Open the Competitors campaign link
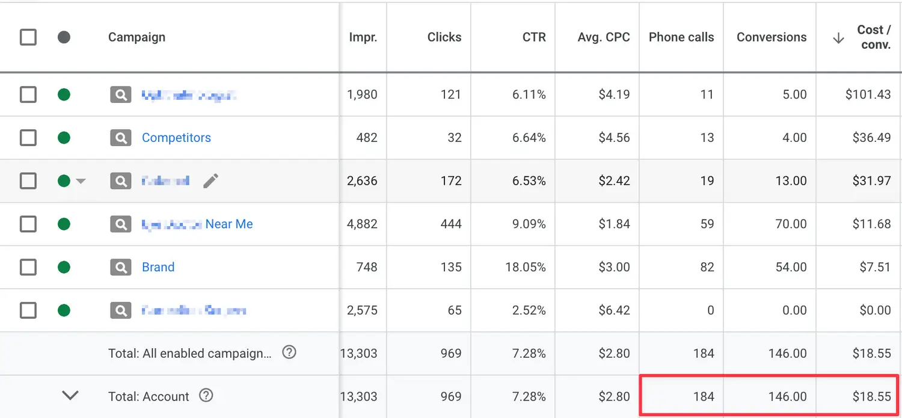Screen dimensions: 902x418 (176, 138)
